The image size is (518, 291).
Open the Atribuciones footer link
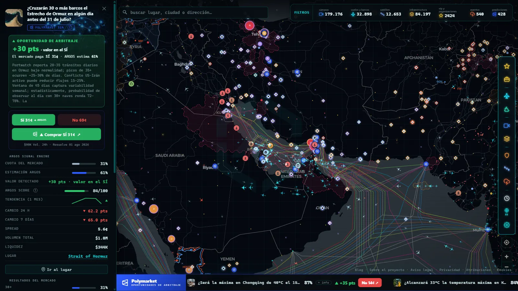(x=478, y=270)
